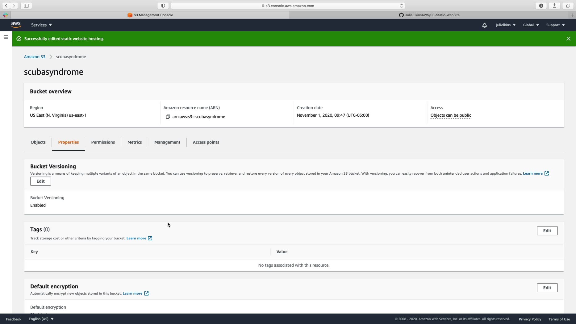Open the AWS notifications bell

pos(484,25)
